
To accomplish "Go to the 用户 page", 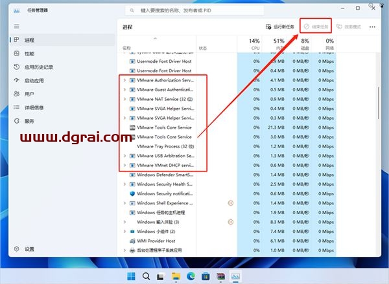I will coord(62,94).
